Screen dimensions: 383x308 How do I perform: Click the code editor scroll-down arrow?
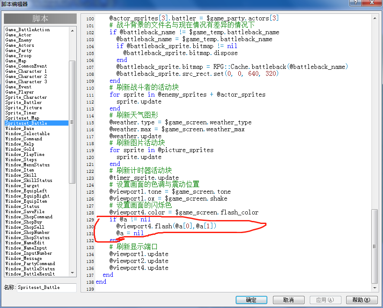[375, 288]
